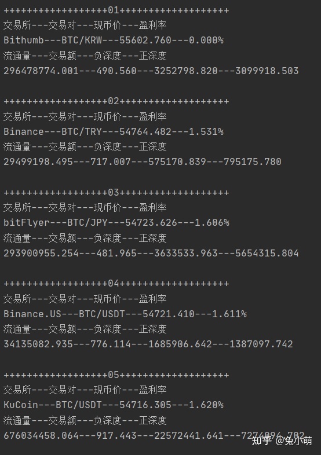321x455 pixels.
Task: Click the 知乎 @兔小萌 watermark
Action: click(282, 441)
